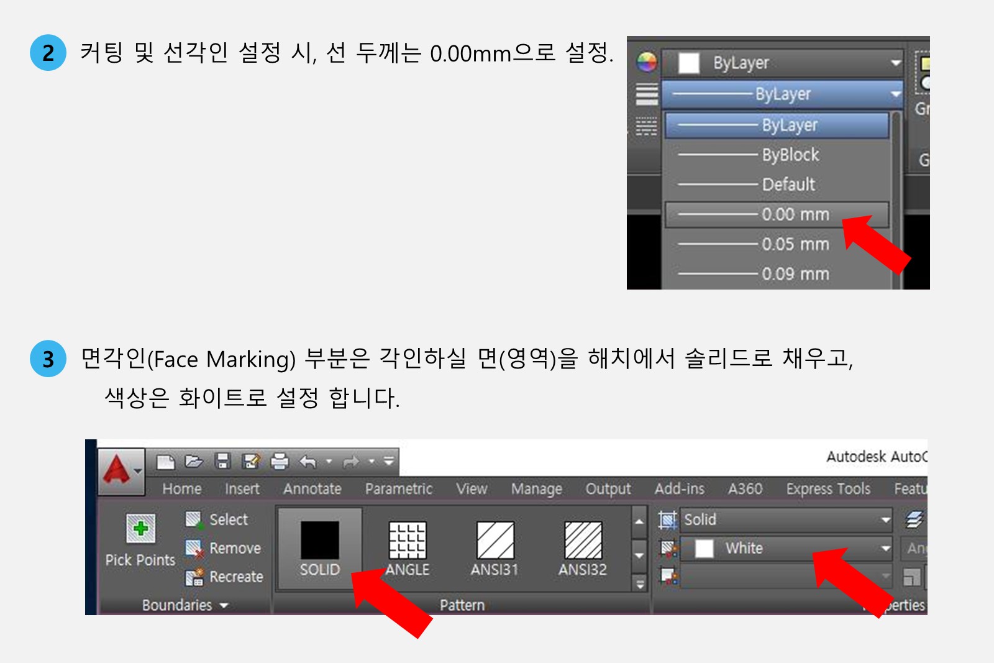Select the ANSI31 hatch pattern

495,549
